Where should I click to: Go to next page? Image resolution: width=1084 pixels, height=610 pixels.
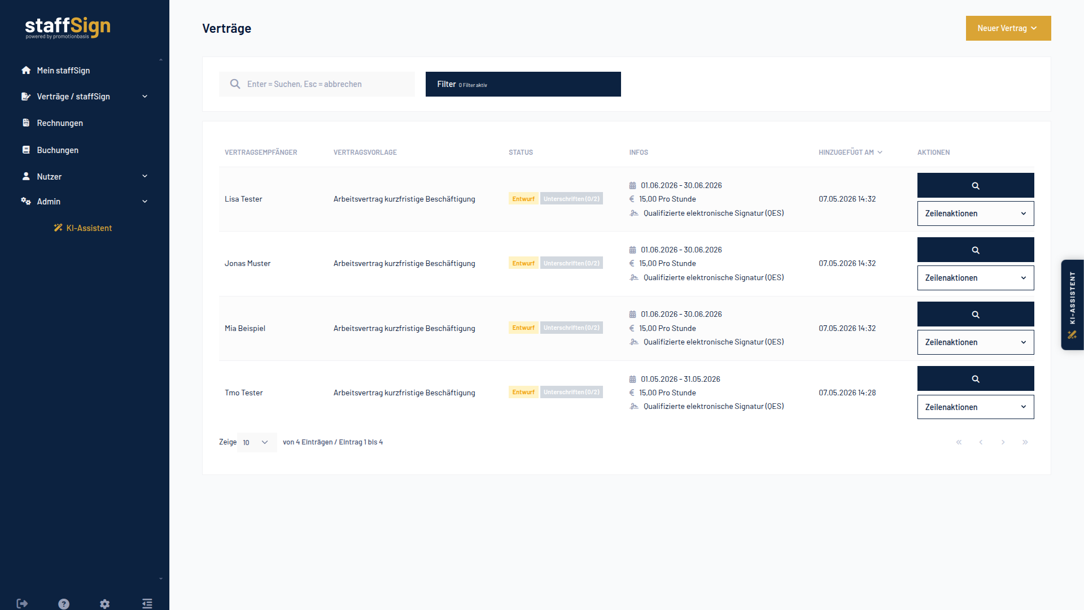pyautogui.click(x=1003, y=442)
